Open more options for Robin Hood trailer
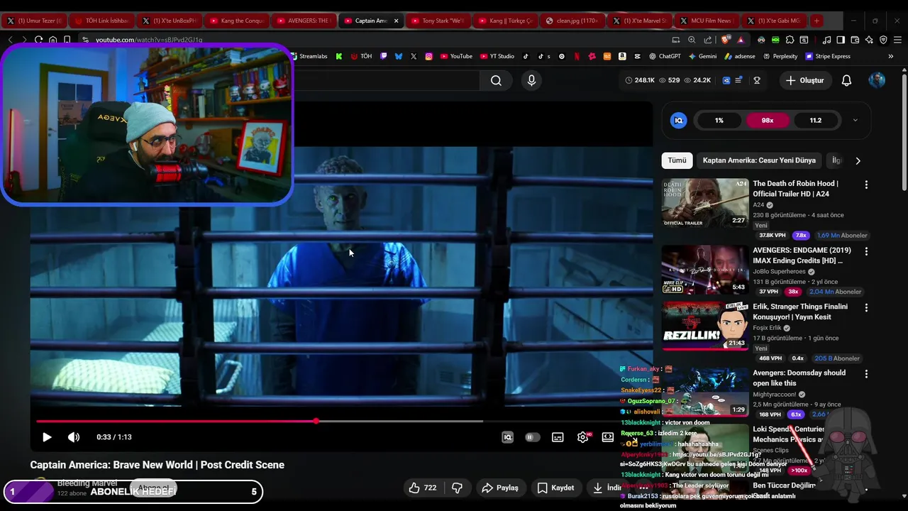 (x=866, y=185)
